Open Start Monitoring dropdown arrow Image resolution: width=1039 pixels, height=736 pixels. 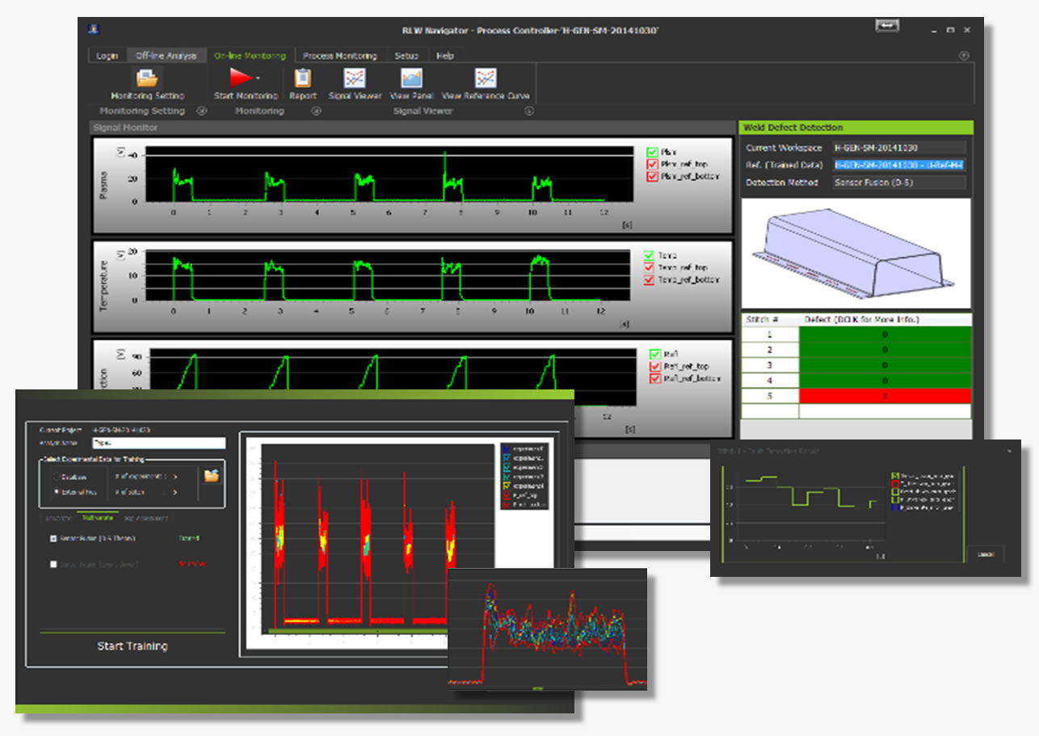258,78
